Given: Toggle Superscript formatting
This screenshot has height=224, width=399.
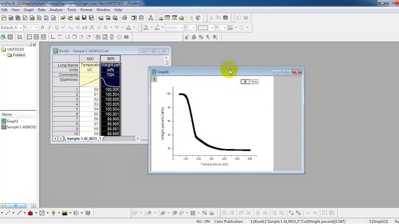Looking at the screenshot, I should pyautogui.click(x=63, y=27).
